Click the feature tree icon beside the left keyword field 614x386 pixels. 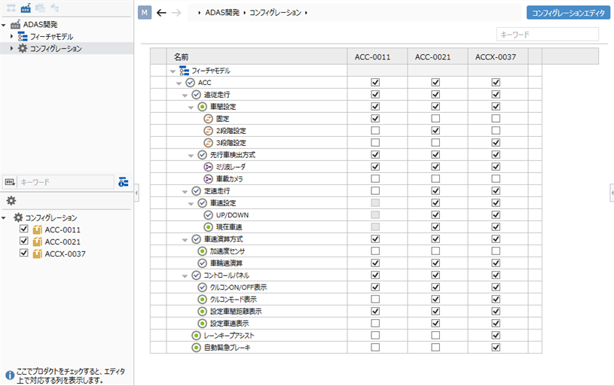click(x=124, y=182)
